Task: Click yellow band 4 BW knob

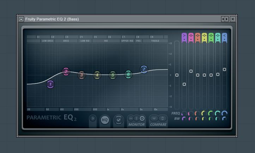Action: [204, 119]
